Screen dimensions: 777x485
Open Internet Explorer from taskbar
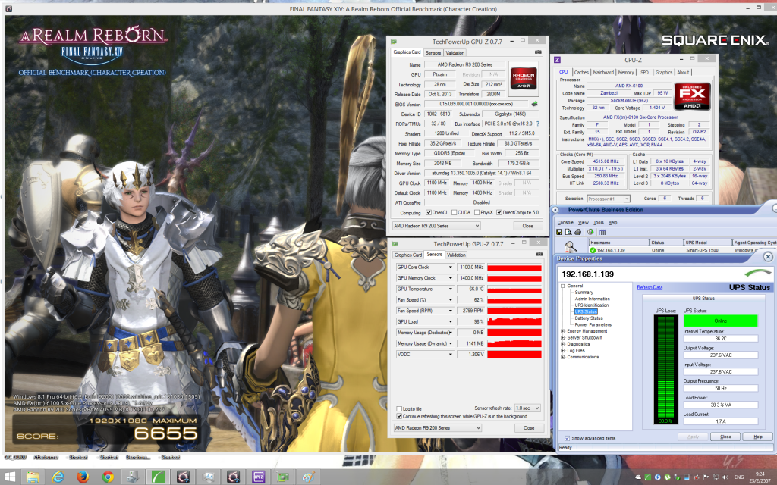point(58,477)
